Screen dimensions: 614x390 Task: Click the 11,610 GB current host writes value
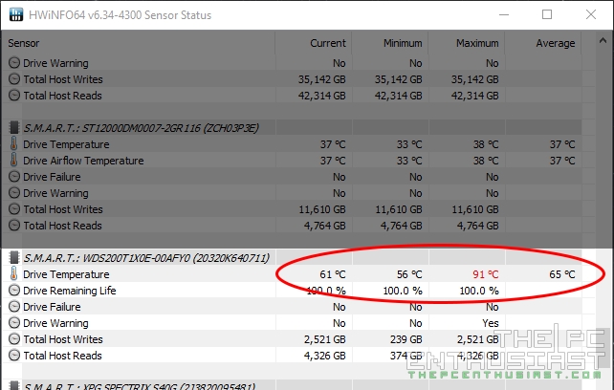(322, 209)
